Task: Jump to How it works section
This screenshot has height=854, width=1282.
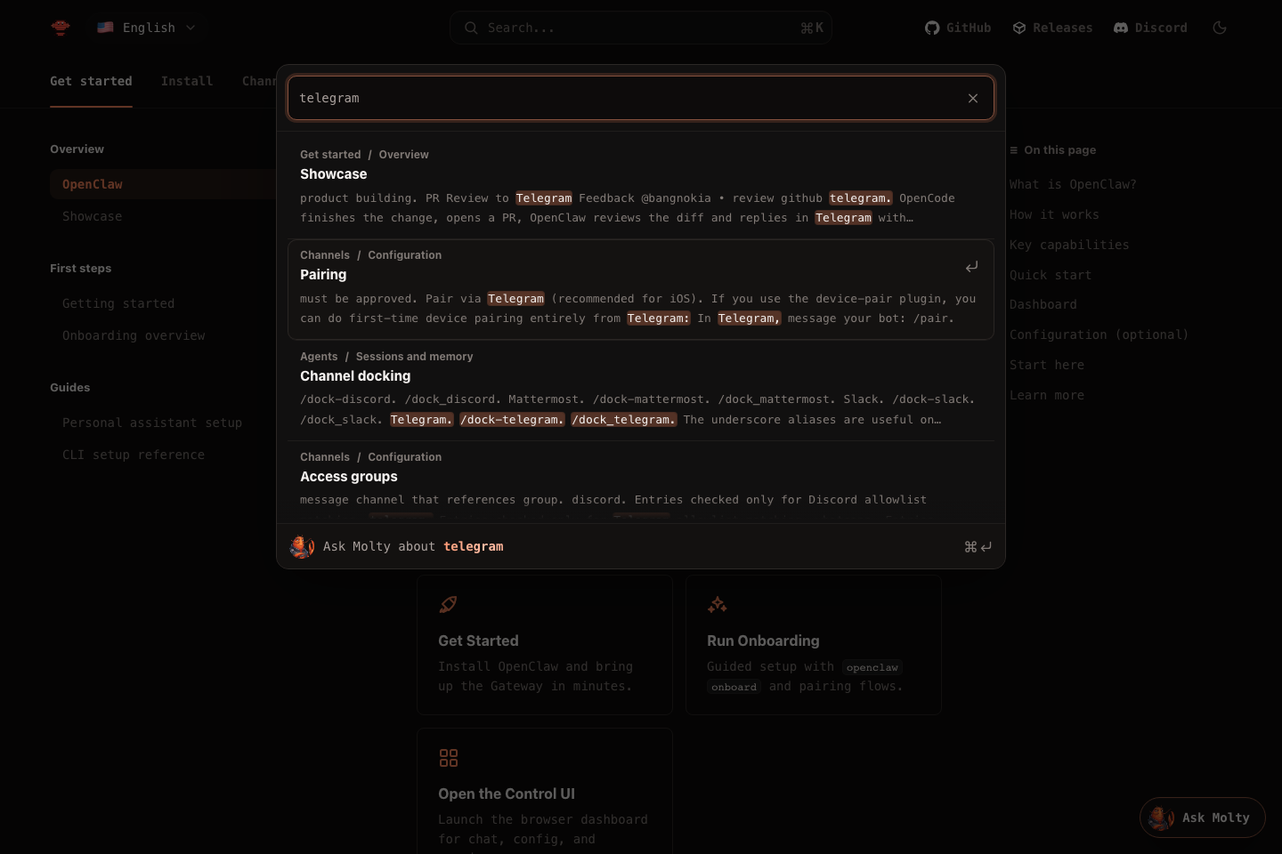Action: [1054, 214]
